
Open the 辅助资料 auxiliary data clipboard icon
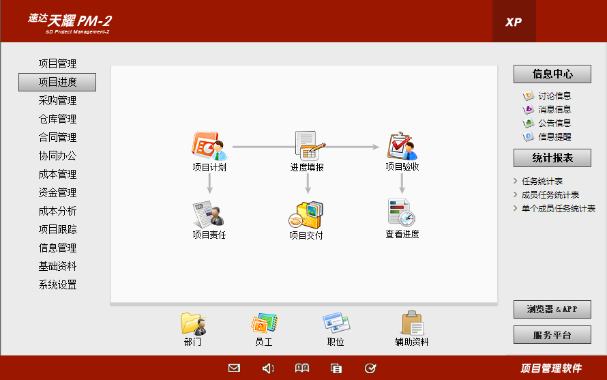412,323
